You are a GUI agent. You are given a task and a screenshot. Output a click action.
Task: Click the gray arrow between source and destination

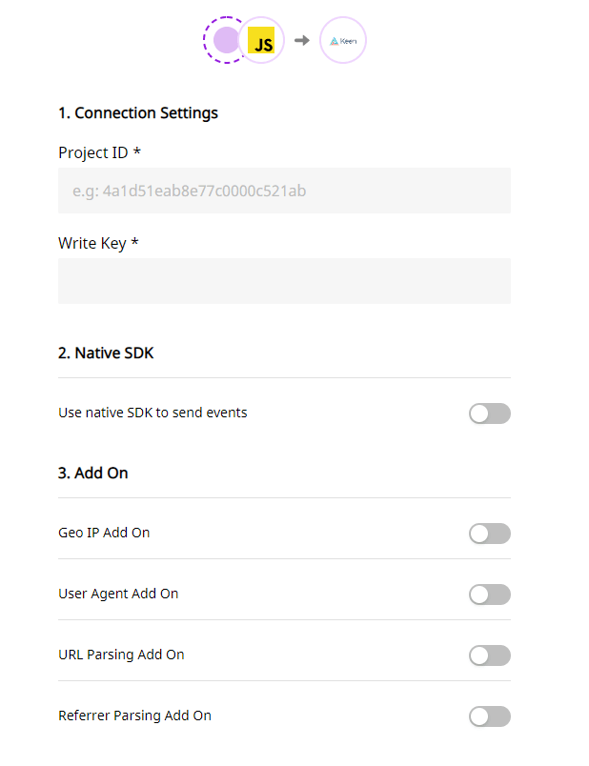click(x=302, y=40)
